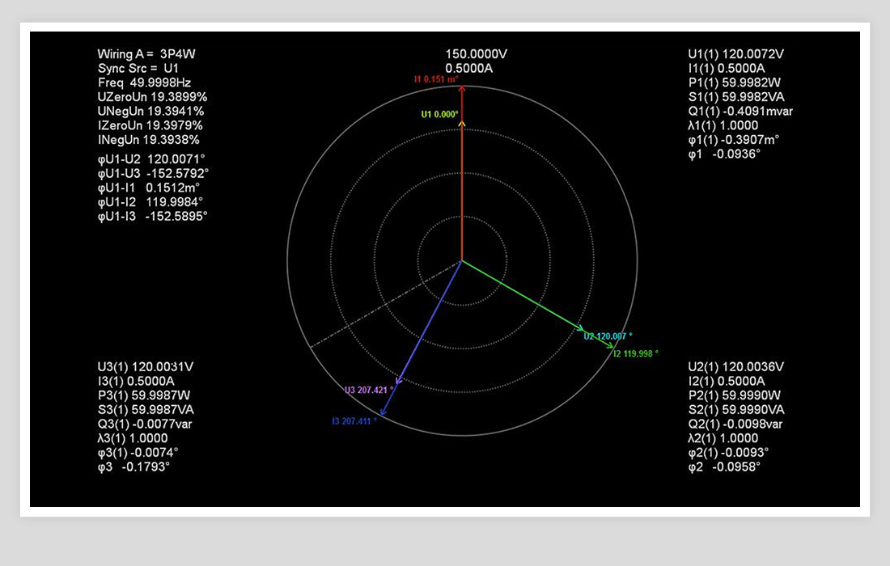Select the UZeroUn 19.3899% reading
Image resolution: width=890 pixels, height=566 pixels.
point(150,97)
